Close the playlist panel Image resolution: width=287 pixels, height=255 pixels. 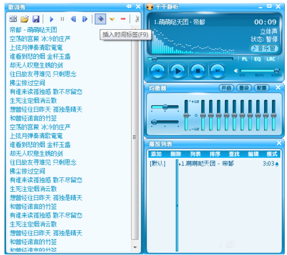[279, 143]
